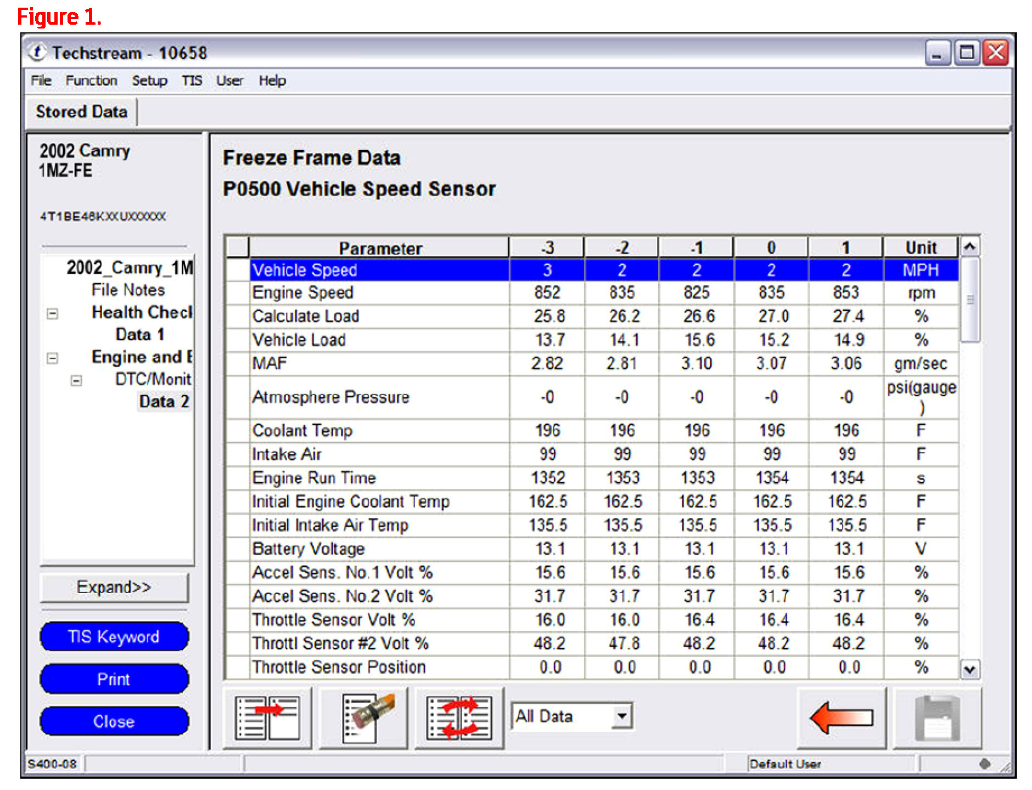
Task: Click the table scrollbar down arrow
Action: point(970,669)
